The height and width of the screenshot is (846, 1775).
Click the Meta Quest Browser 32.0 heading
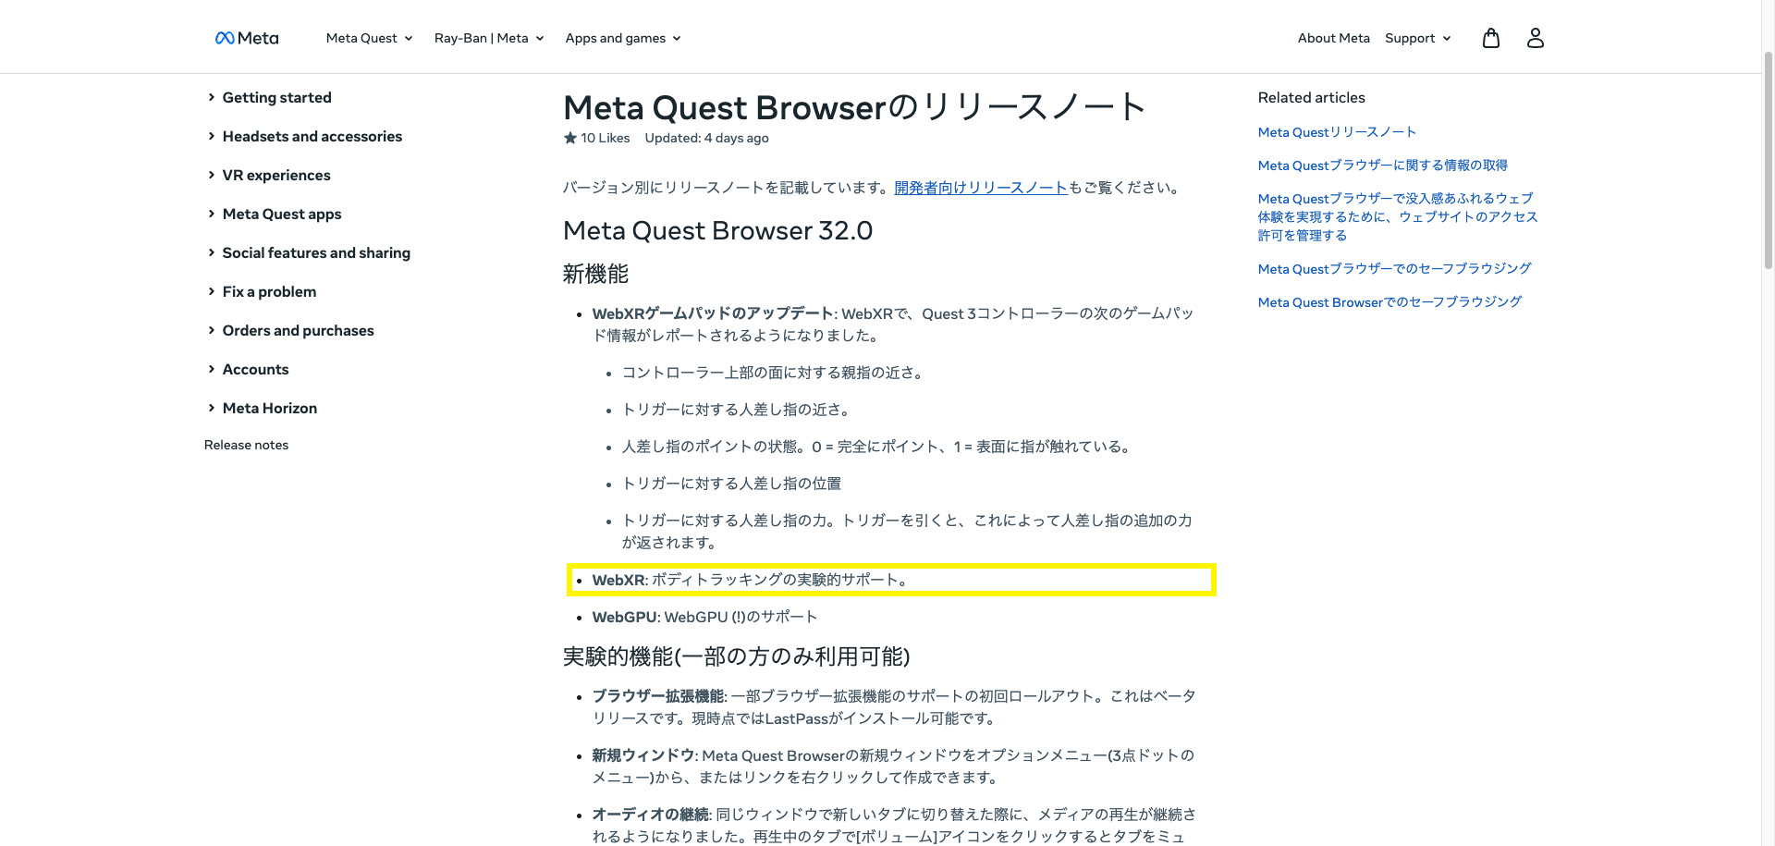tap(717, 230)
